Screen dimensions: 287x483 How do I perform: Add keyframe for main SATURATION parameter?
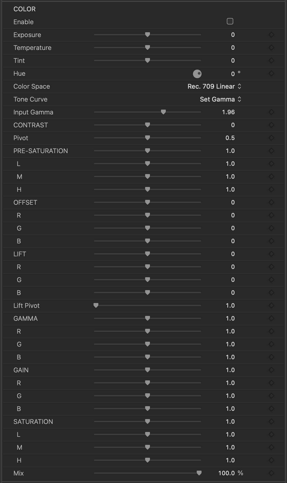pyautogui.click(x=271, y=421)
